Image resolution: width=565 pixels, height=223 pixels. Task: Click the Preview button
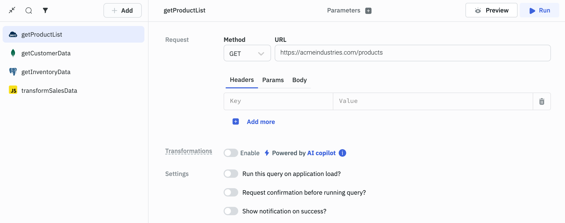(x=491, y=10)
